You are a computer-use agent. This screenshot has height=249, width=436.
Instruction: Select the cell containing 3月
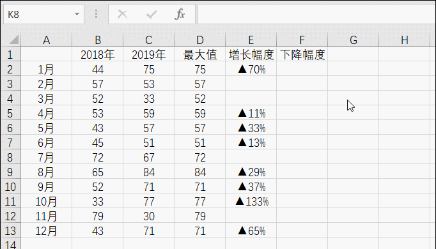(47, 98)
